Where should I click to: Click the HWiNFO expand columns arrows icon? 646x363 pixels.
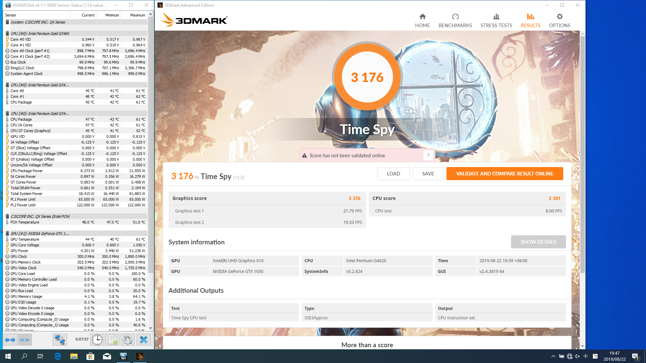point(10,340)
